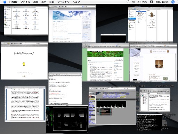Open the 編集 menu

pos(35,2)
